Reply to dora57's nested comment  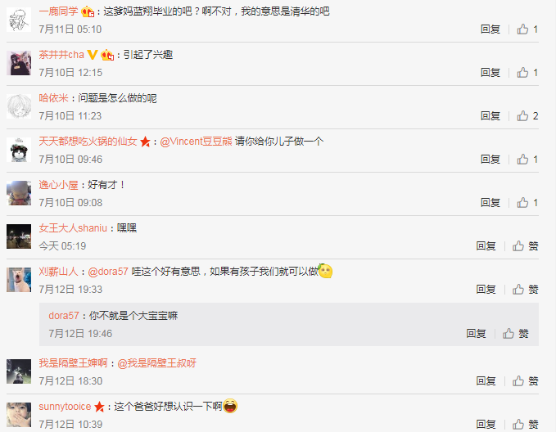tap(476, 334)
